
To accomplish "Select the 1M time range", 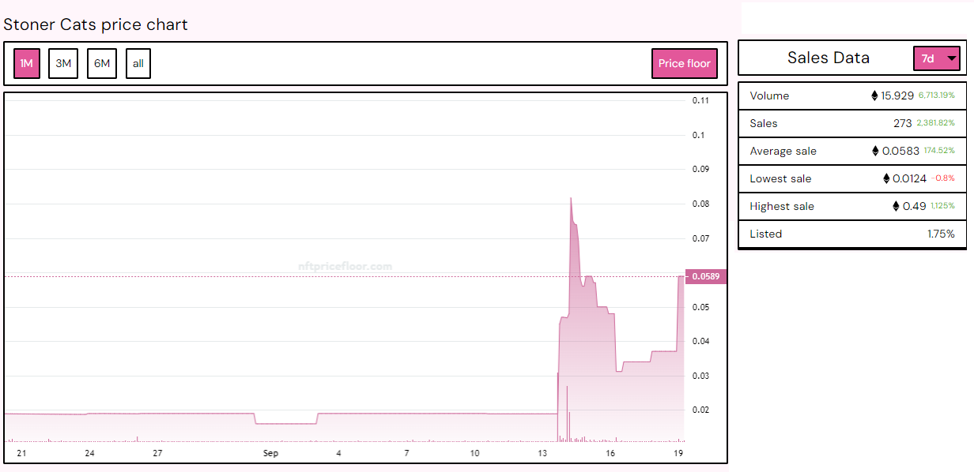I will pyautogui.click(x=26, y=63).
